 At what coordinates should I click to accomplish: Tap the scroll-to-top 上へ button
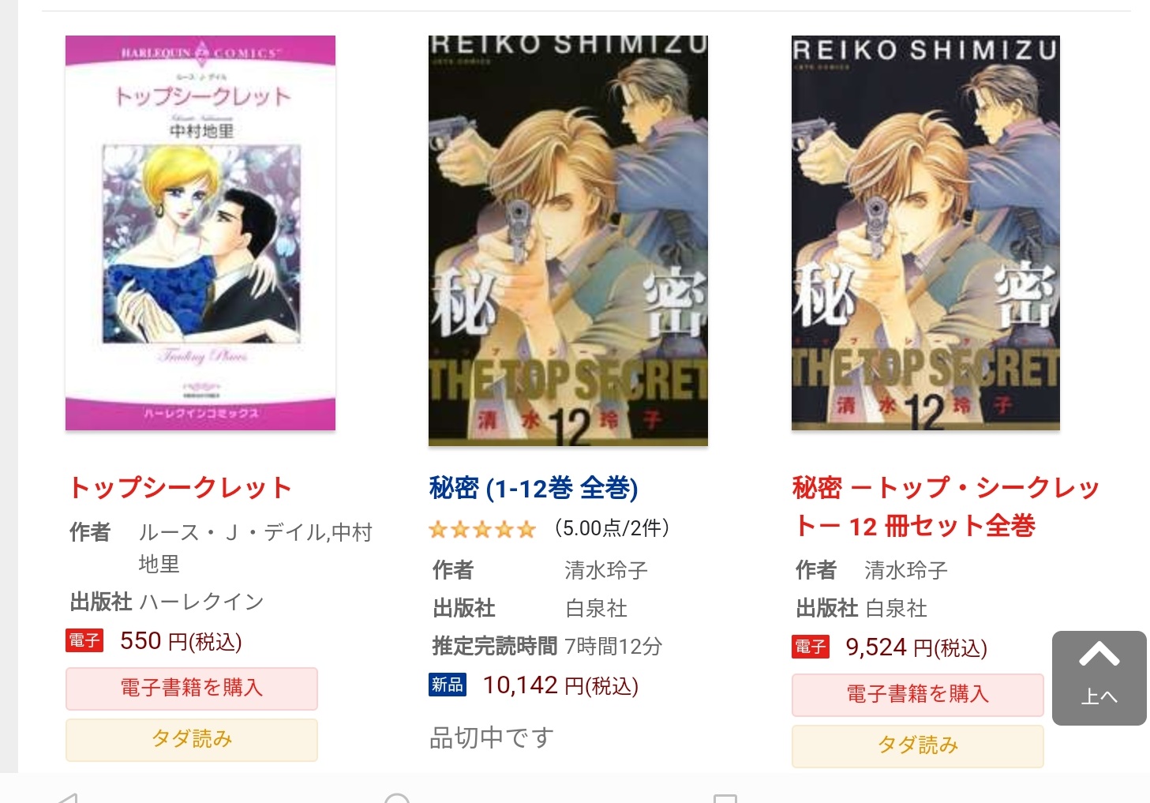[1099, 677]
